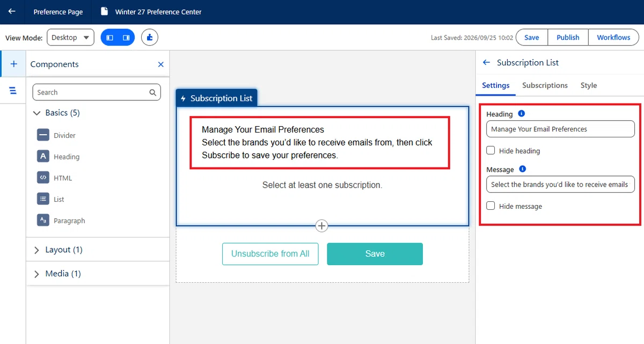Screen dimensions: 644x344
Task: Click the lightning icon on Subscription List tag
Action: click(184, 99)
